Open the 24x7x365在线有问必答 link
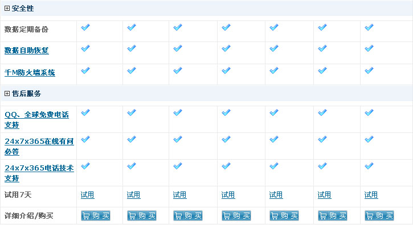413x225 pixels. point(39,147)
